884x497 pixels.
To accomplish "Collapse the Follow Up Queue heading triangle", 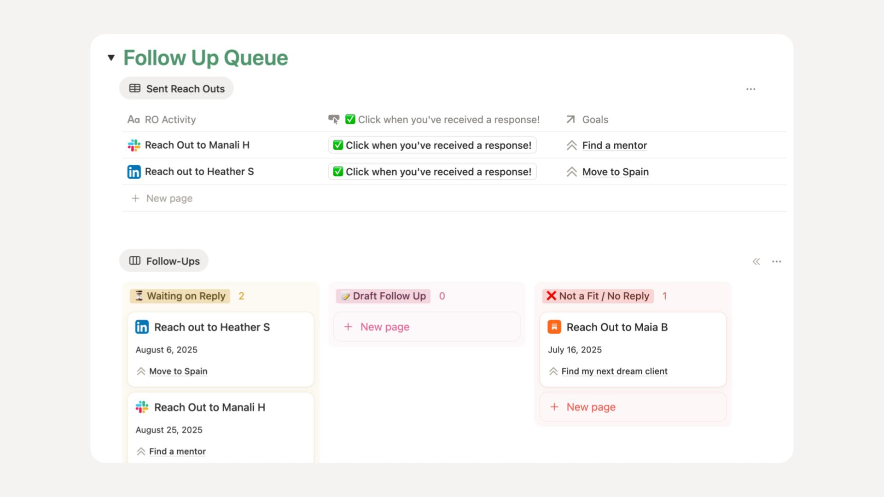I will click(110, 58).
